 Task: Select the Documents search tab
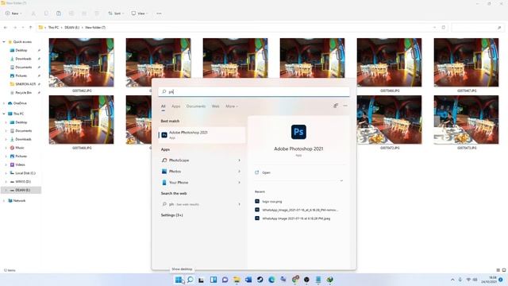point(196,106)
